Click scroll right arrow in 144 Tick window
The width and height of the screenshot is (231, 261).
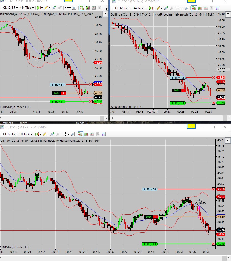[229, 118]
